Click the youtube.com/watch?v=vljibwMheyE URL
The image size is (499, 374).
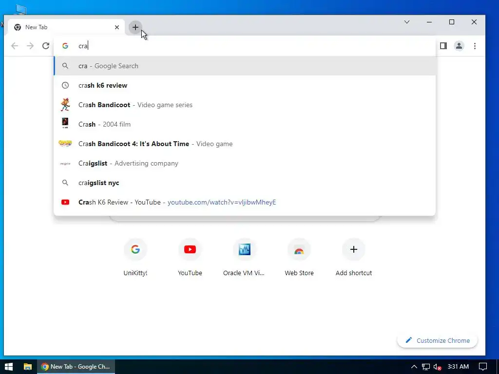tap(222, 202)
